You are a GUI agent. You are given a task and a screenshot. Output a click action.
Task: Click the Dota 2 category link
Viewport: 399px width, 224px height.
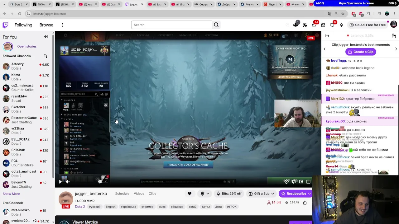coord(80,207)
